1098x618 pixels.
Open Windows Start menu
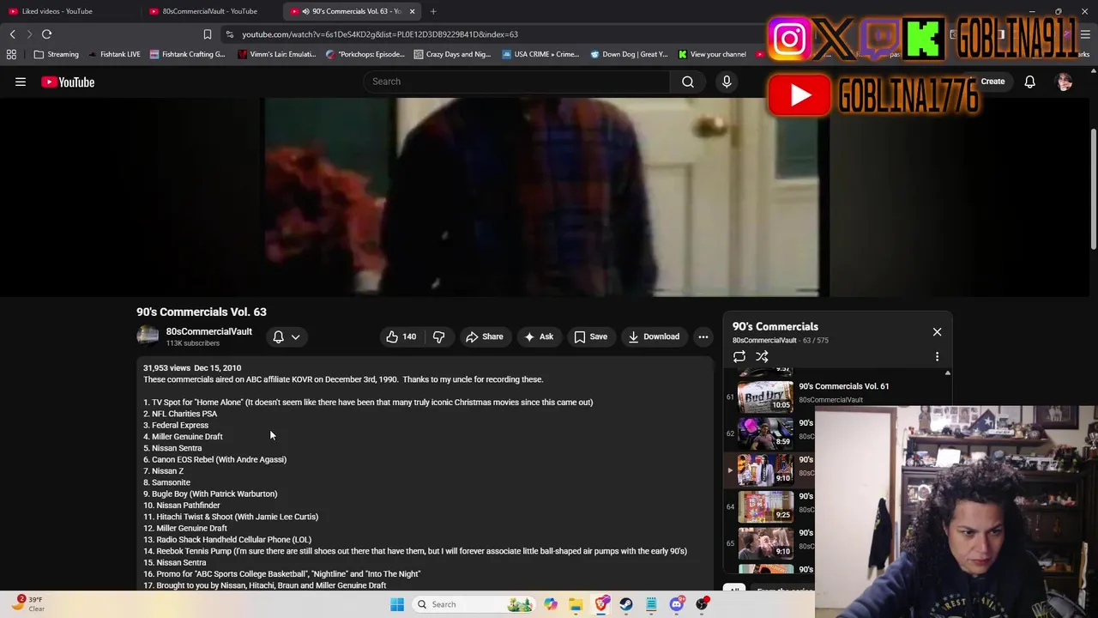pyautogui.click(x=397, y=604)
